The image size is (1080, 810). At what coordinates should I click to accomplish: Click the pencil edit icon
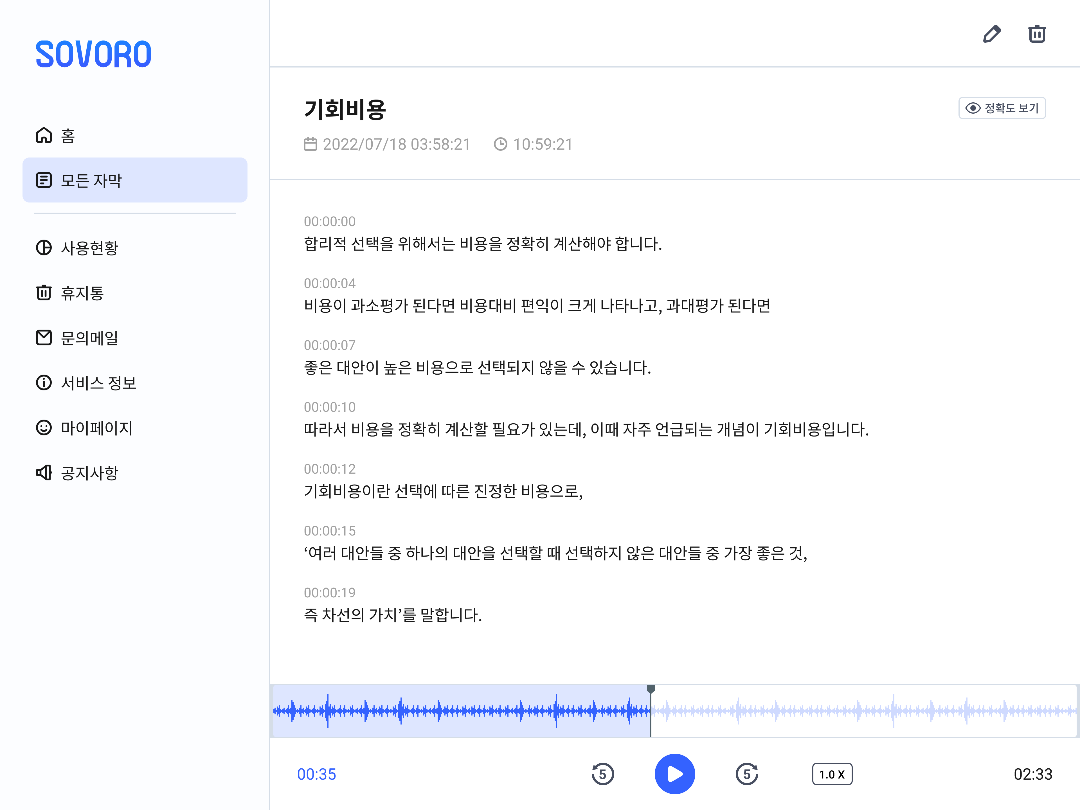pyautogui.click(x=992, y=34)
